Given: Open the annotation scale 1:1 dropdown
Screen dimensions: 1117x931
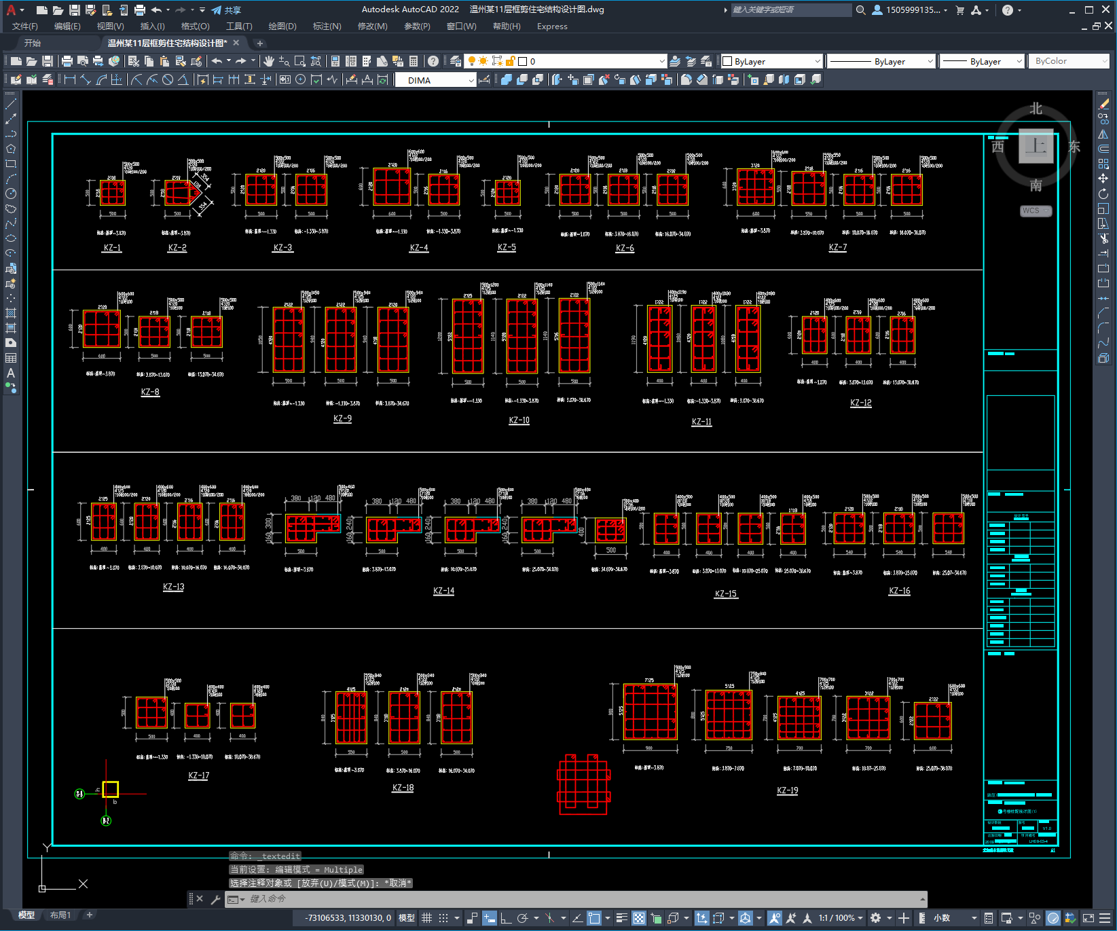Looking at the screenshot, I should click(841, 918).
